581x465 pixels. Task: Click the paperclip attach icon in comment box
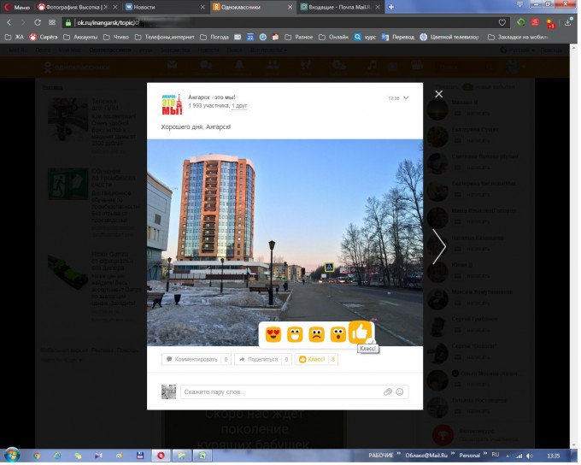387,391
